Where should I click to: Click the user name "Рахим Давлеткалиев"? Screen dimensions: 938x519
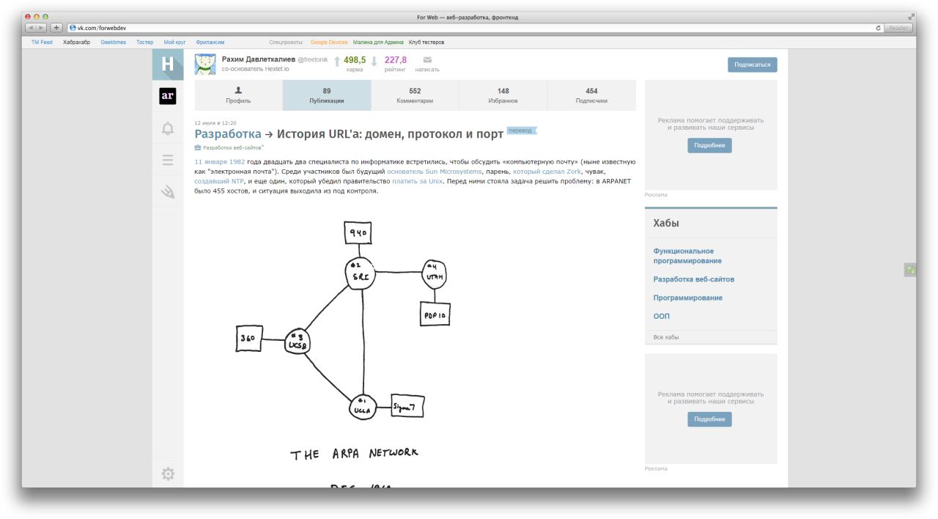click(x=259, y=59)
